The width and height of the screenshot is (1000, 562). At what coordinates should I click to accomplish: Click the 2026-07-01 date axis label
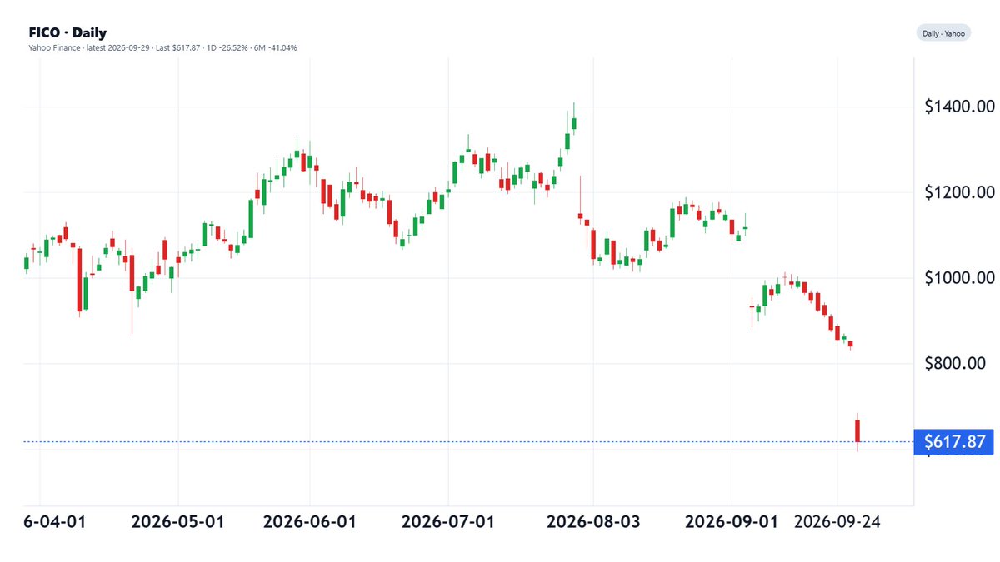pos(448,522)
